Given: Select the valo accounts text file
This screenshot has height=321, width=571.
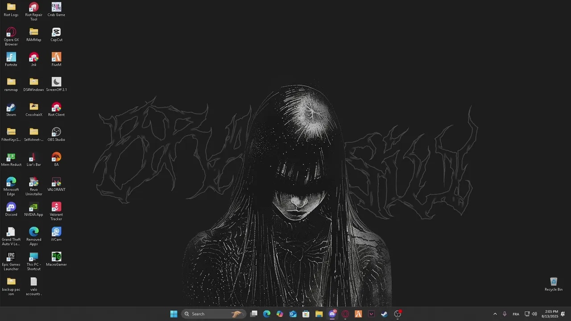Looking at the screenshot, I should [x=34, y=286].
